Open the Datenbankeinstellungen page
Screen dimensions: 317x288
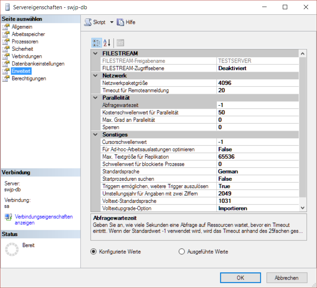click(38, 64)
